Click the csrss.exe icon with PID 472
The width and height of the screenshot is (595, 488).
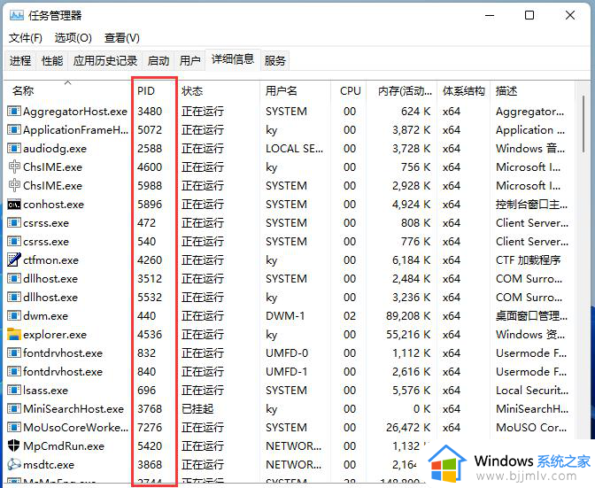pos(14,223)
